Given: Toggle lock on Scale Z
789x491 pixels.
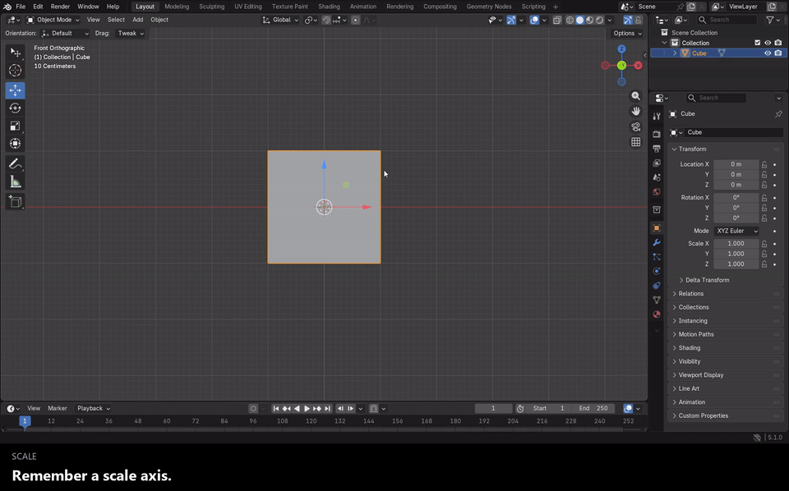Looking at the screenshot, I should click(x=764, y=264).
